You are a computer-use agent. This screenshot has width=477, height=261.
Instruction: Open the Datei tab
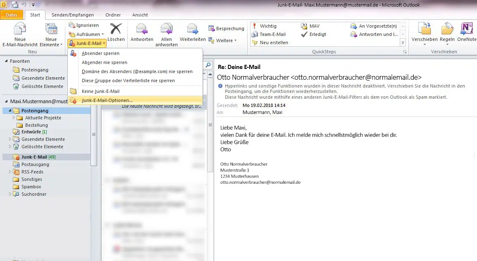(x=12, y=15)
